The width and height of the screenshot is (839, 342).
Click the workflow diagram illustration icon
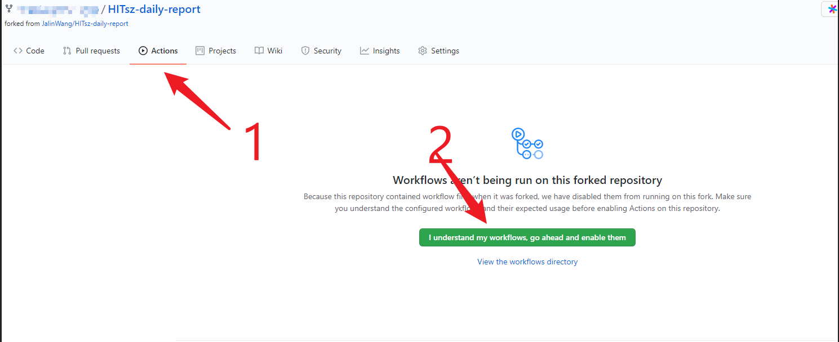[x=527, y=143]
